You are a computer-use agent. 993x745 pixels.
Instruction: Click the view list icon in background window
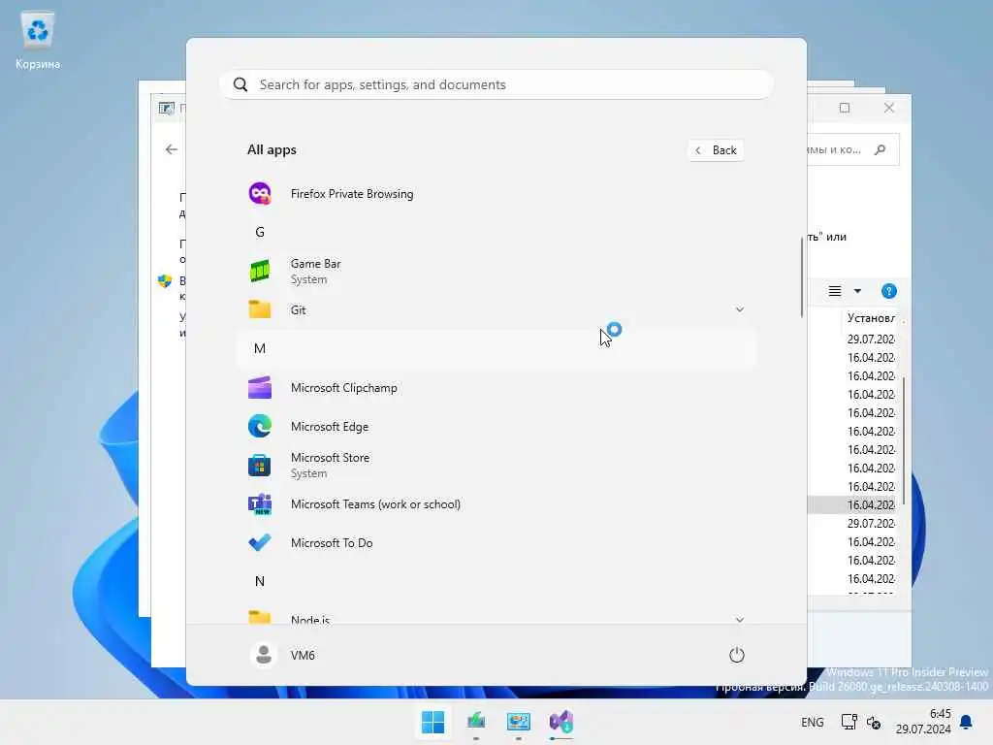click(x=835, y=291)
